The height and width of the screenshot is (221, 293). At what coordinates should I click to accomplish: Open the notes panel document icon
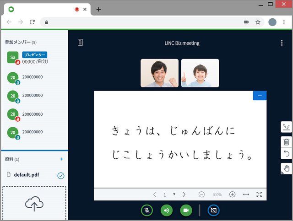pyautogui.click(x=81, y=43)
